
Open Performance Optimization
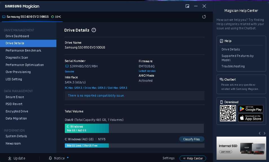[25, 65]
